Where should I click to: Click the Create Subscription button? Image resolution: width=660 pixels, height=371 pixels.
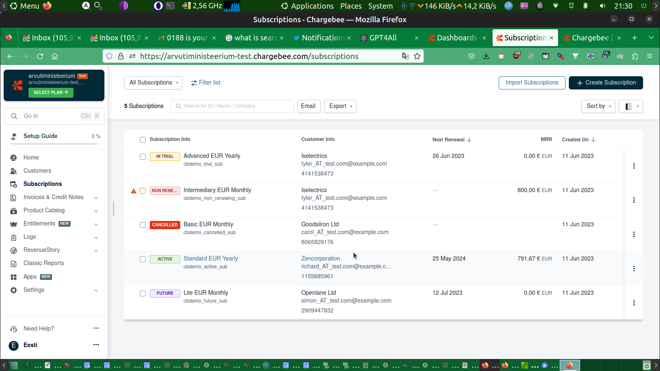click(606, 83)
